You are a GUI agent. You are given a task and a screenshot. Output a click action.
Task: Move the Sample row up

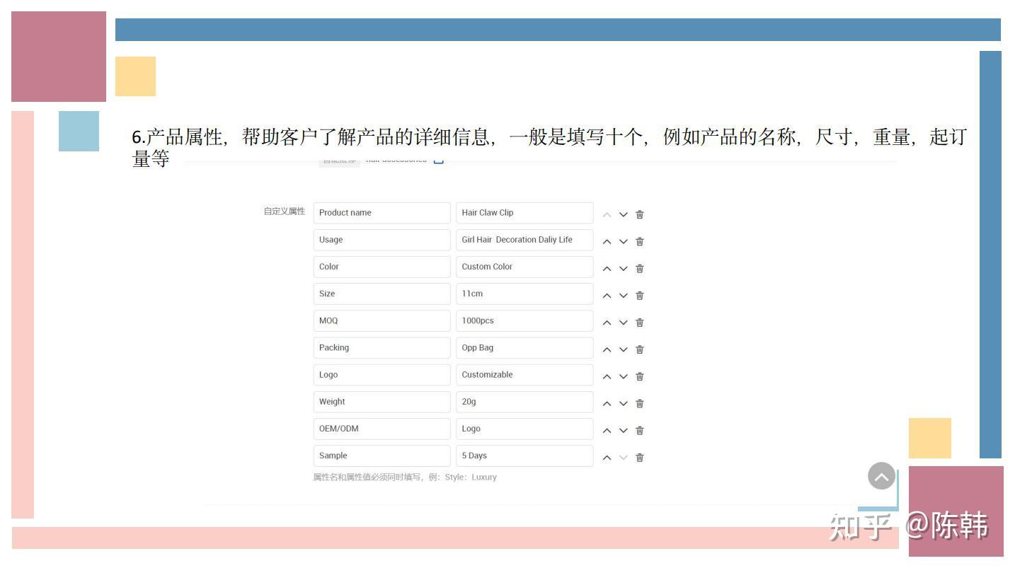tap(607, 458)
